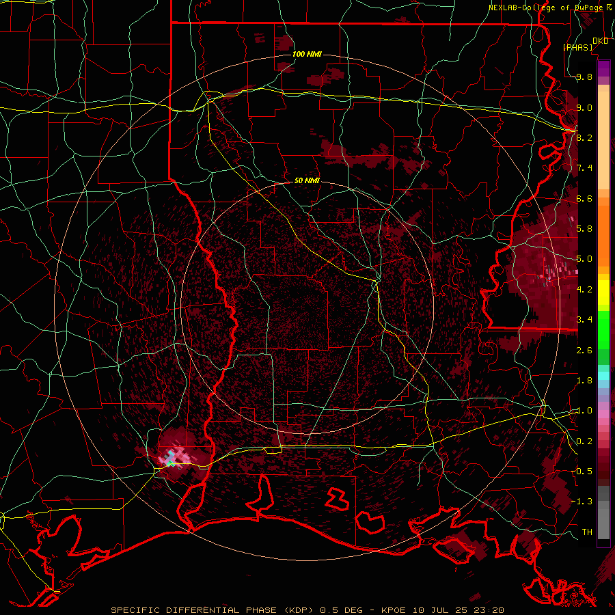This screenshot has height=615, width=615.
Task: Select the [PHAS] units label
Action: point(577,47)
